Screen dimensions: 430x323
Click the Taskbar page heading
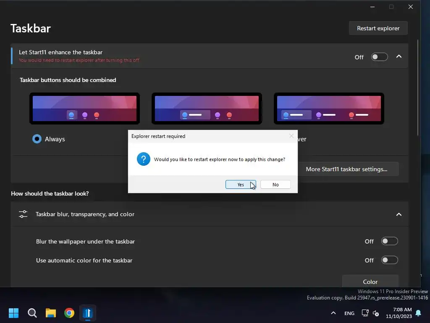pyautogui.click(x=30, y=28)
